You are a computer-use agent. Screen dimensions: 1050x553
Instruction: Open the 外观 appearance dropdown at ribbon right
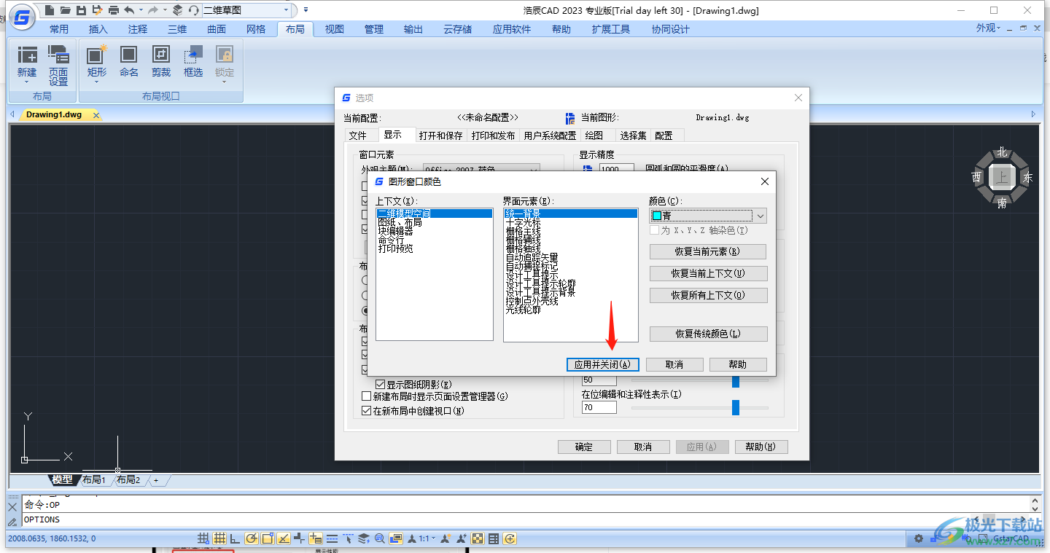click(x=988, y=28)
